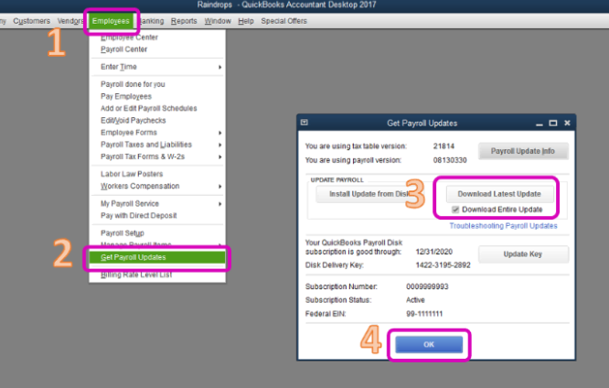Click Download Latest Update button
Viewport: 609px width, 388px height.
499,194
